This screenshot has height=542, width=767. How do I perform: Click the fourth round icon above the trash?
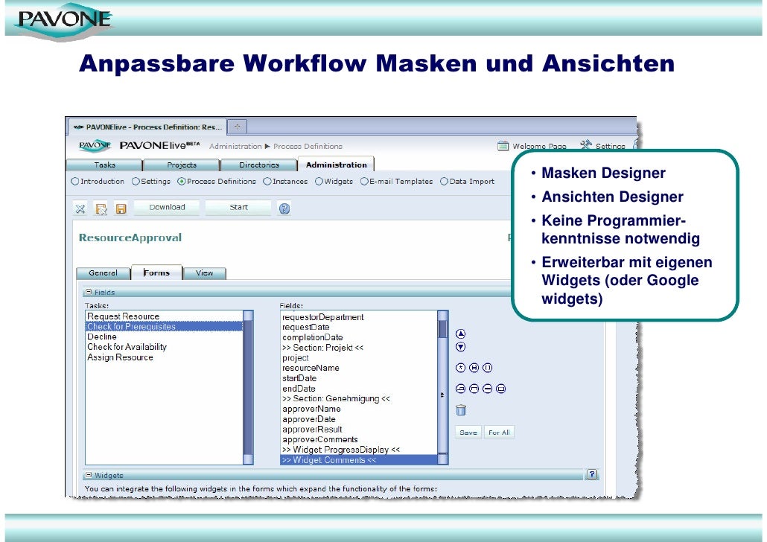(x=501, y=389)
